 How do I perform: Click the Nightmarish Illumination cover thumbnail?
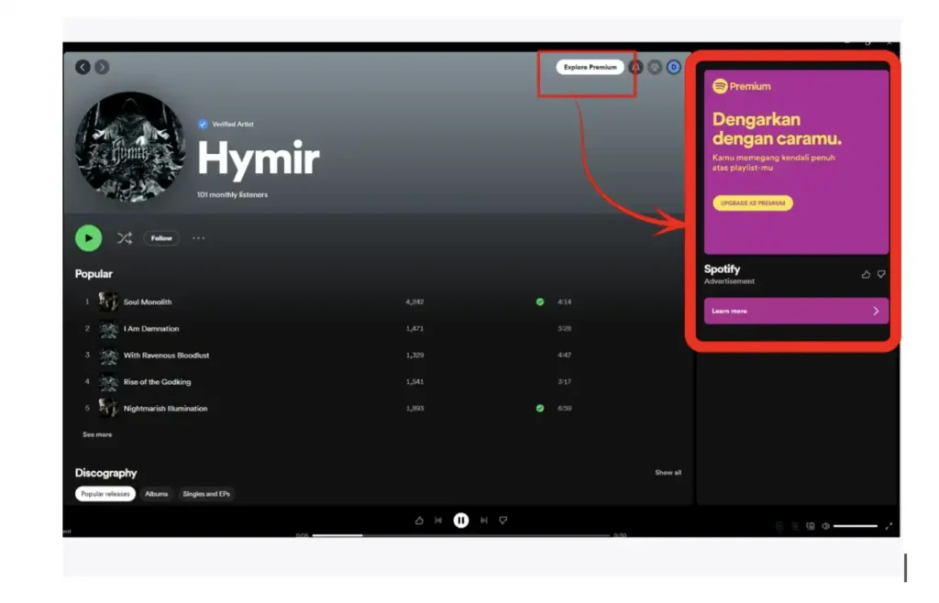click(x=108, y=409)
